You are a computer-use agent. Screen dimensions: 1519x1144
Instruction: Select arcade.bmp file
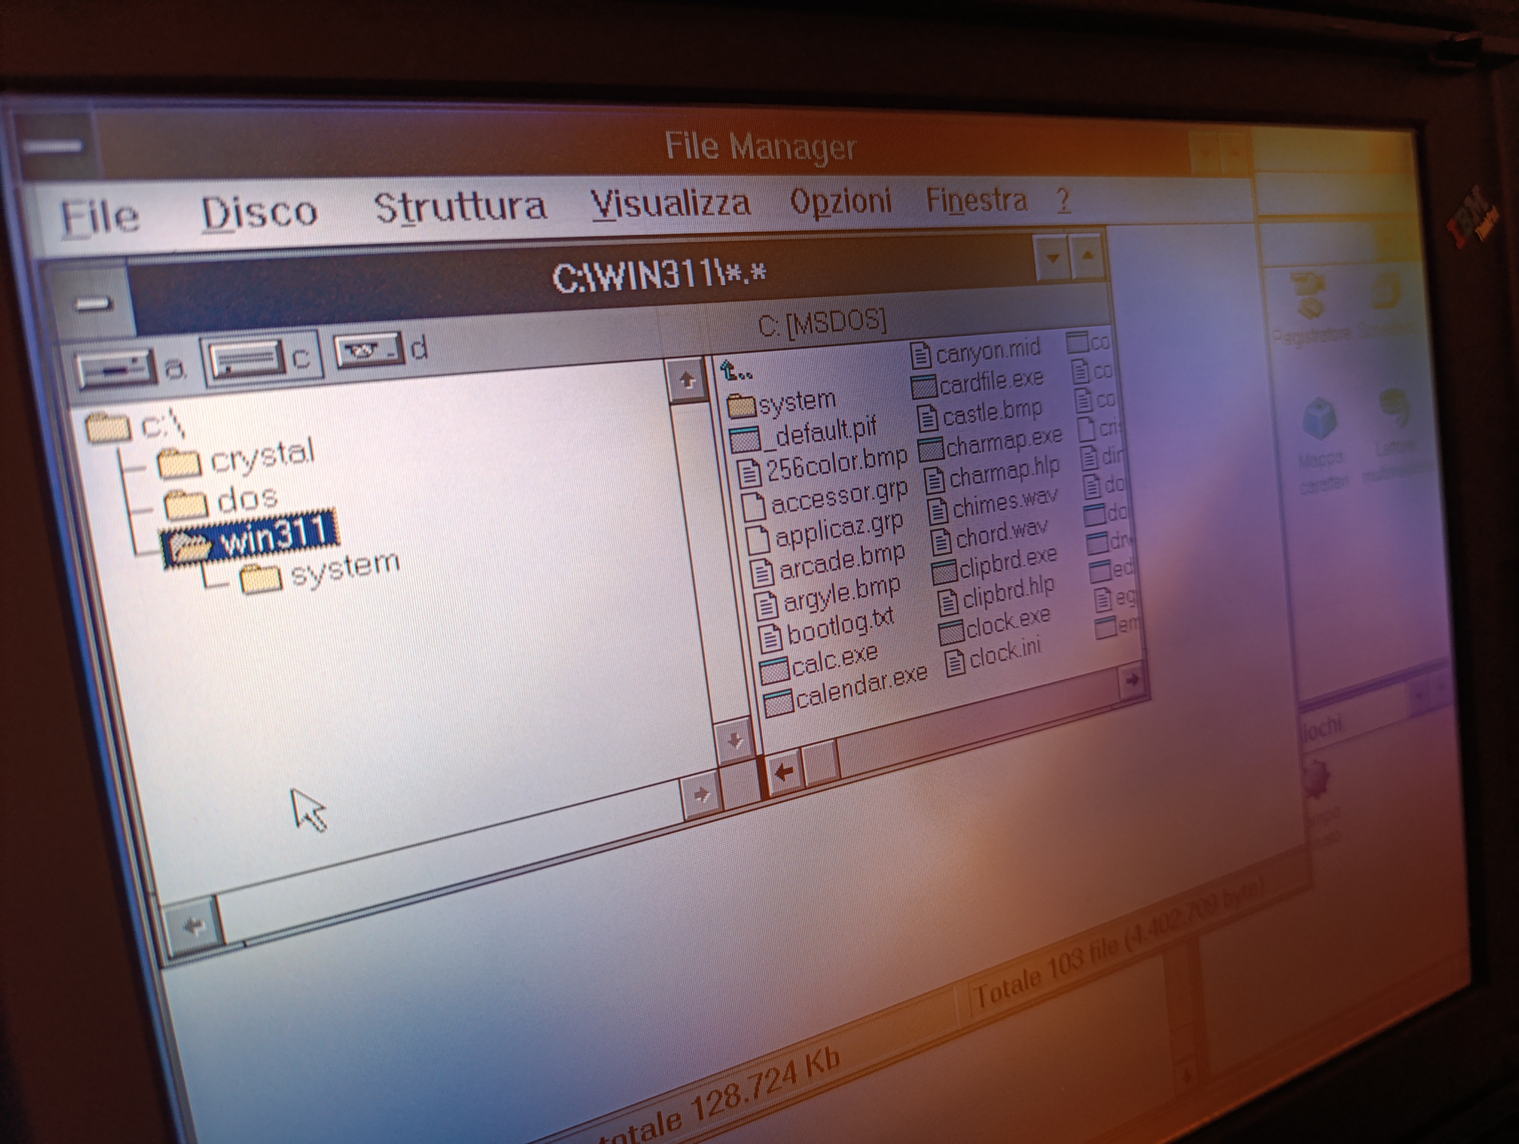pos(828,566)
